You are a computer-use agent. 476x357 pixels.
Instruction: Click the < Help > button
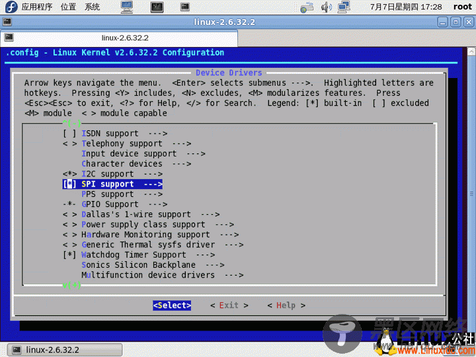tap(286, 305)
